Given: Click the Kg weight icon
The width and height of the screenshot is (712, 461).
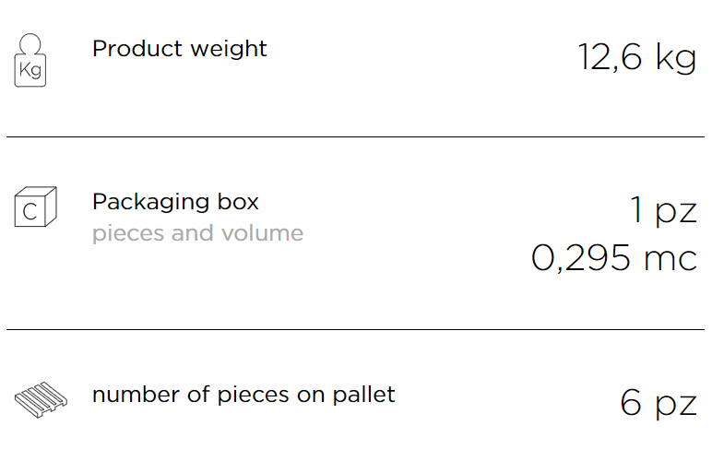Looking at the screenshot, I should [x=30, y=60].
